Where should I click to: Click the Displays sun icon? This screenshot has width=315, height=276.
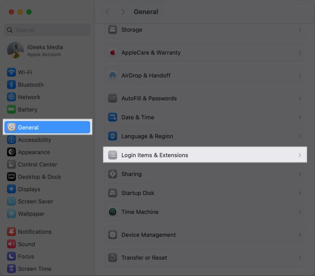11,189
